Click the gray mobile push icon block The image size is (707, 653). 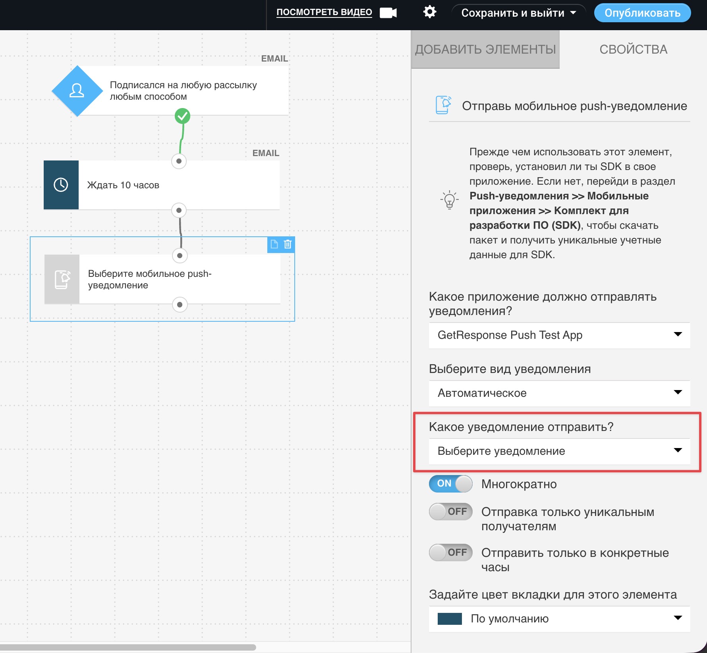(x=62, y=280)
